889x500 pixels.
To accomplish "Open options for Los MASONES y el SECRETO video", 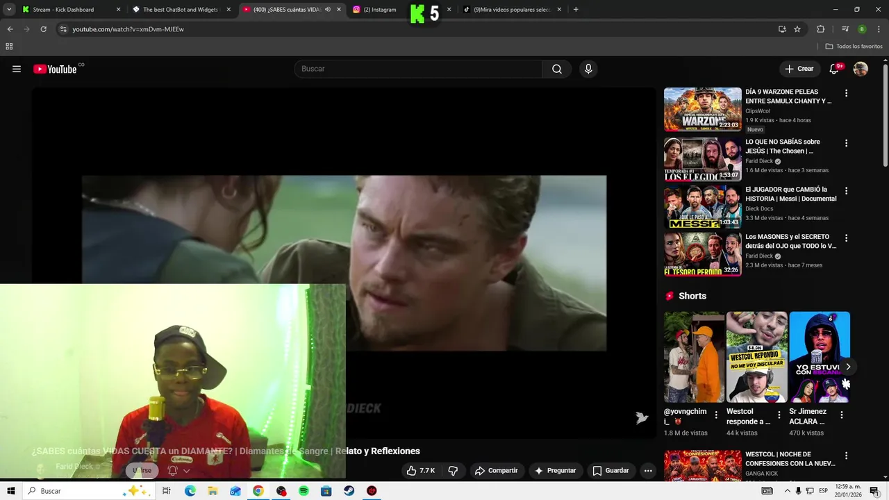I will pyautogui.click(x=846, y=237).
